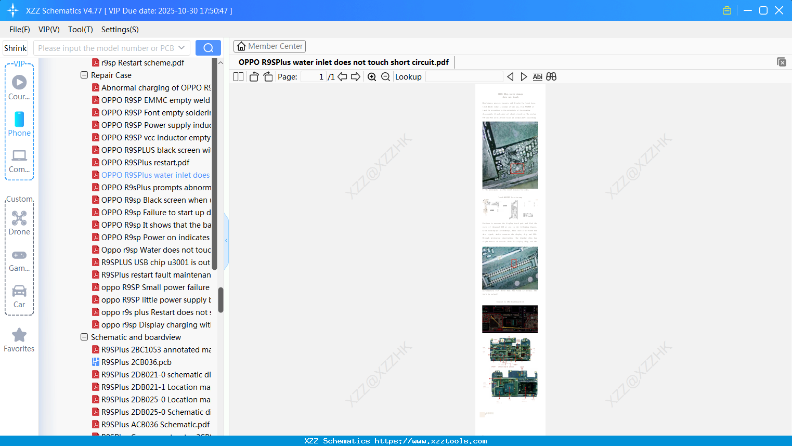Open the Settings(S) menu

click(x=120, y=30)
